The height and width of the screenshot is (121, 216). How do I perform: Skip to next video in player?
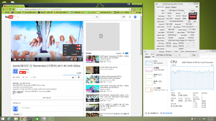19,59
